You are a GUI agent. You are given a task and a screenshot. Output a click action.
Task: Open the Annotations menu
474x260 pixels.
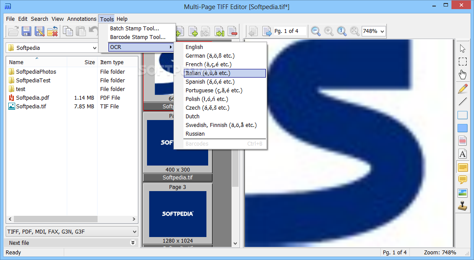tap(82, 19)
